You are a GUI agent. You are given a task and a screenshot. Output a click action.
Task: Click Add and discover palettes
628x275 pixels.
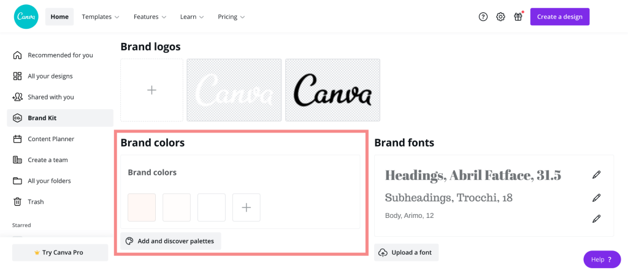click(170, 241)
